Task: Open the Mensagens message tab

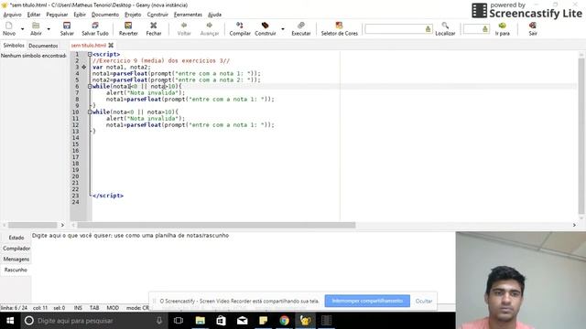Action: click(x=16, y=260)
